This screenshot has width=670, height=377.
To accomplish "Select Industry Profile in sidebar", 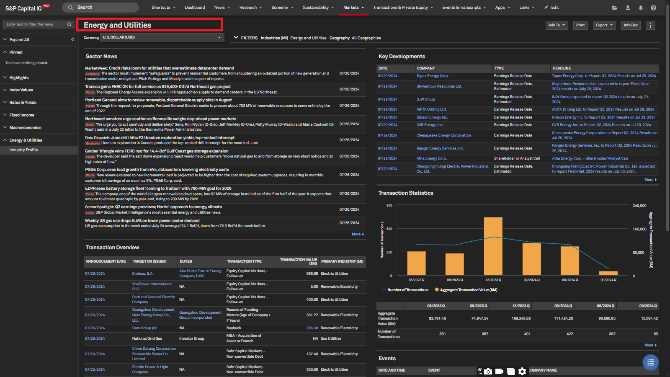I will [x=24, y=150].
